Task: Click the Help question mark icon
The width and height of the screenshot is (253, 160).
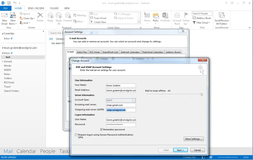Action: [226, 3]
